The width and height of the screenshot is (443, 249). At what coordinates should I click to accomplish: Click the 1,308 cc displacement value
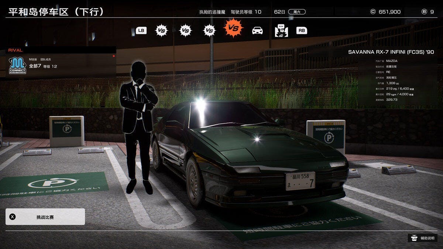(x=393, y=83)
